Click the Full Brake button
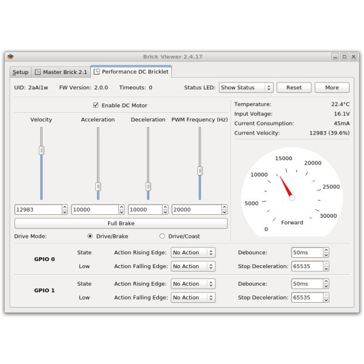Screen dimensions: 364x364 click(x=121, y=223)
